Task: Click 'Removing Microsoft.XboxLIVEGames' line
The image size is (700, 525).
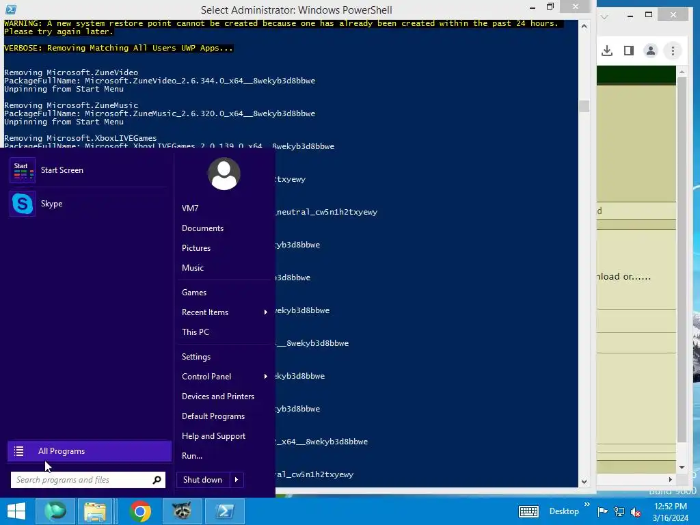Action: [x=81, y=138]
